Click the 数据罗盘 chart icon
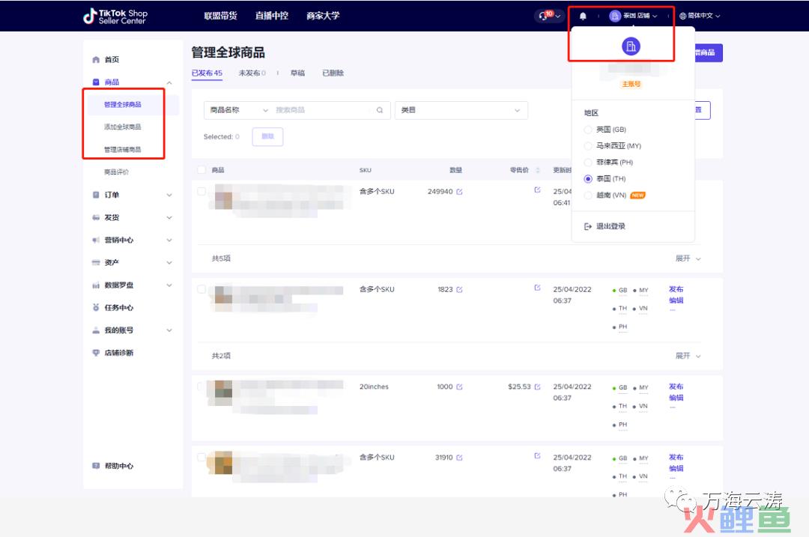This screenshot has height=537, width=809. point(95,285)
